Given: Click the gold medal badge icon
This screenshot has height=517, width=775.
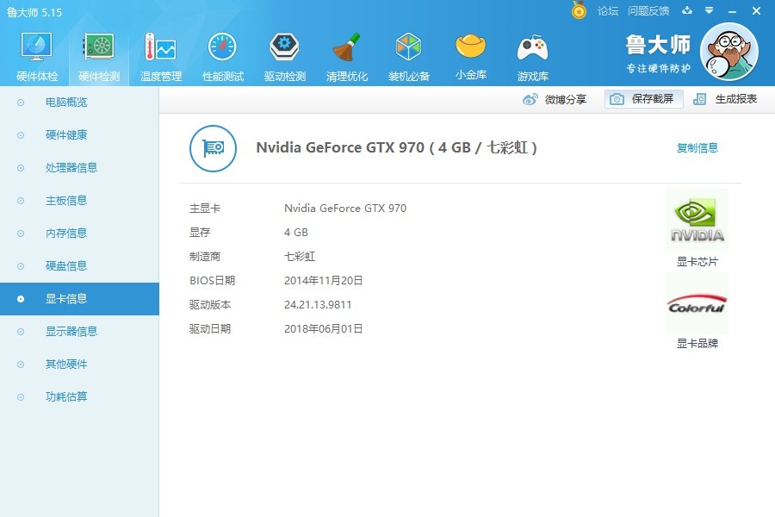Looking at the screenshot, I should [579, 10].
